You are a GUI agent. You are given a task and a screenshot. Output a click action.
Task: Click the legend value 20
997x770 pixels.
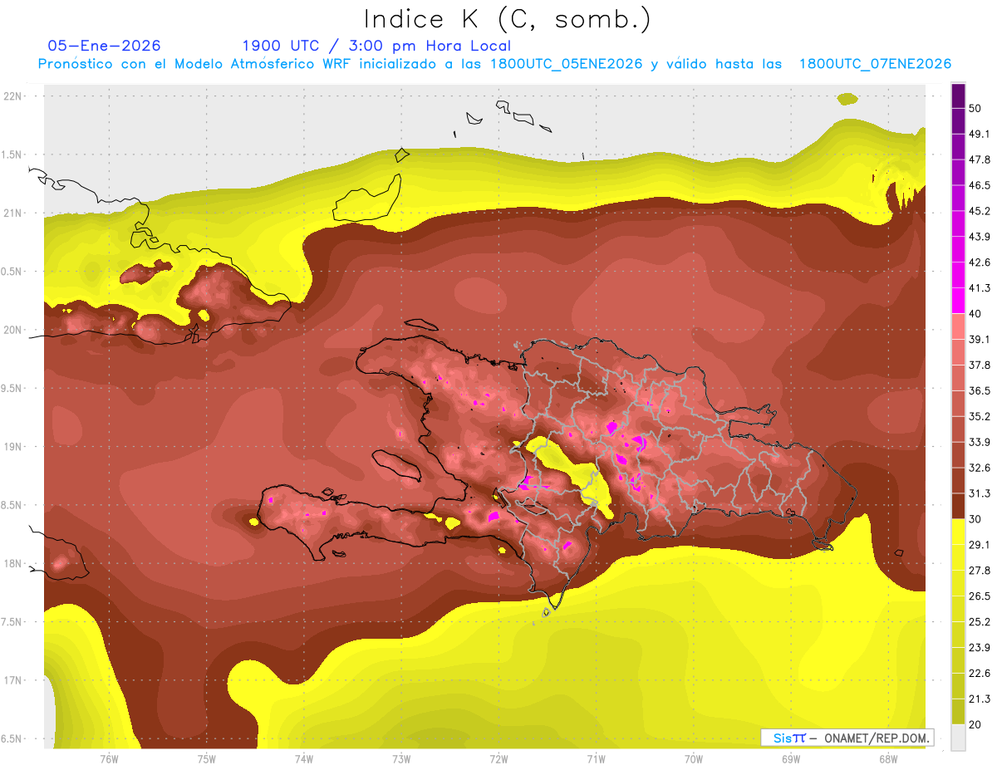[975, 724]
